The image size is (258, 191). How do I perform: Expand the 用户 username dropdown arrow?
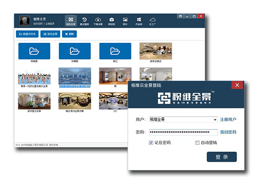[215, 119]
